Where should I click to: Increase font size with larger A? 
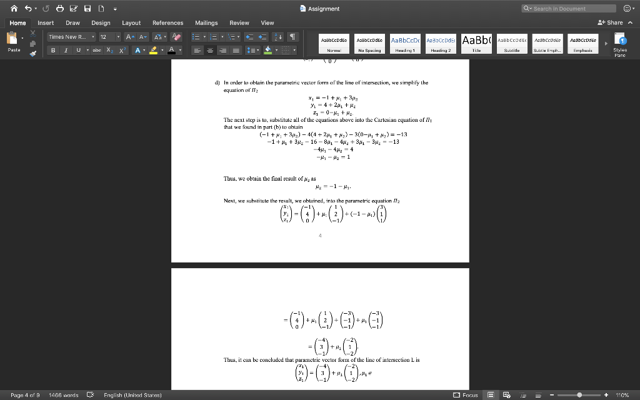tap(130, 37)
